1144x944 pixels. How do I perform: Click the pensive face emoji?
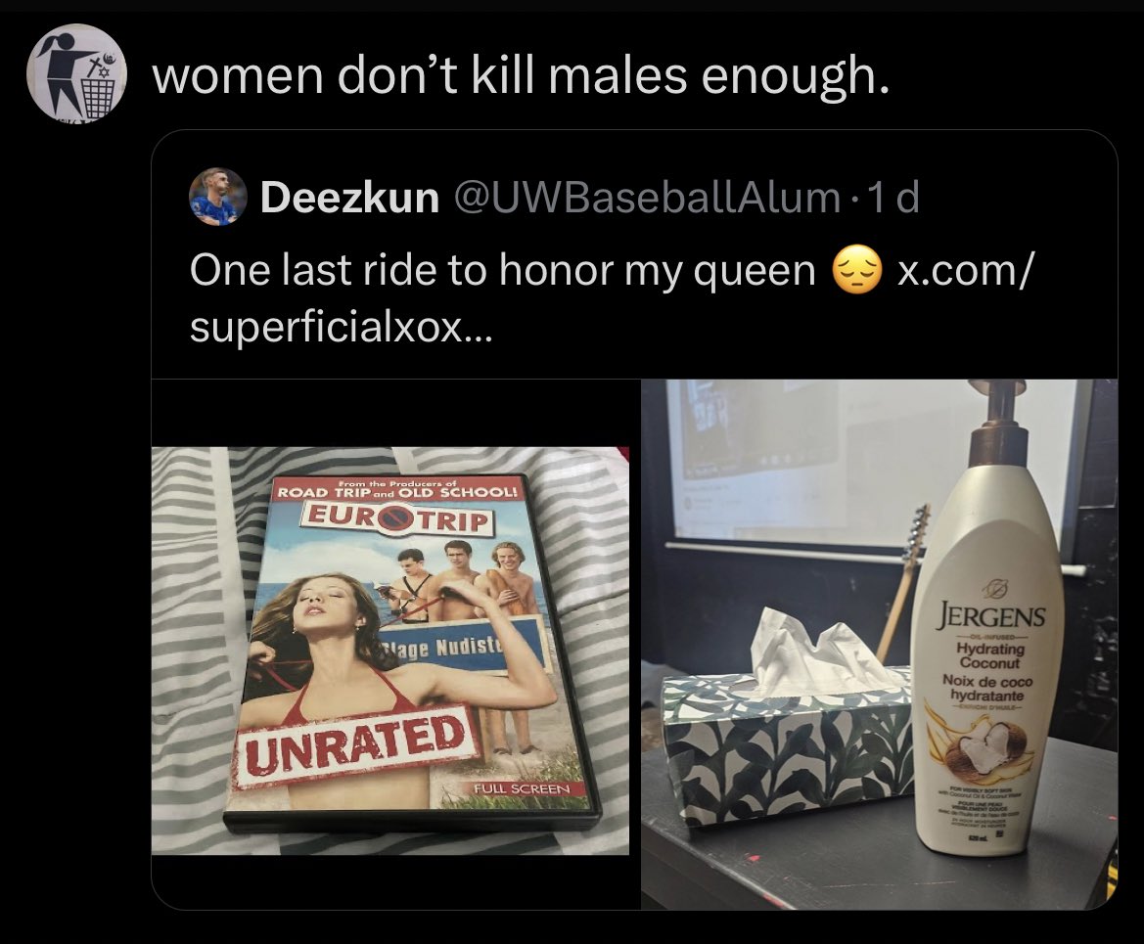[856, 271]
